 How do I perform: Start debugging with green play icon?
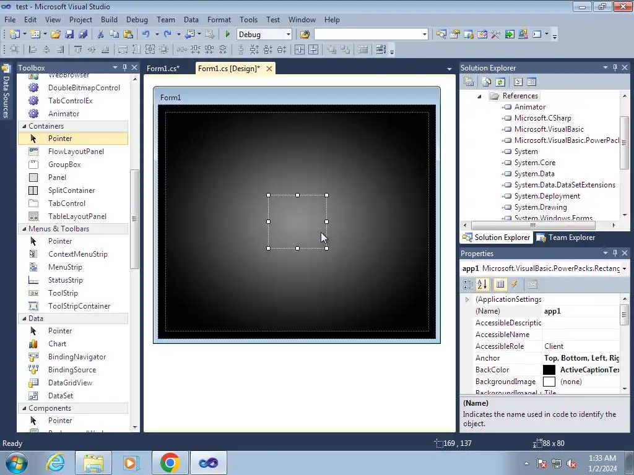227,35
